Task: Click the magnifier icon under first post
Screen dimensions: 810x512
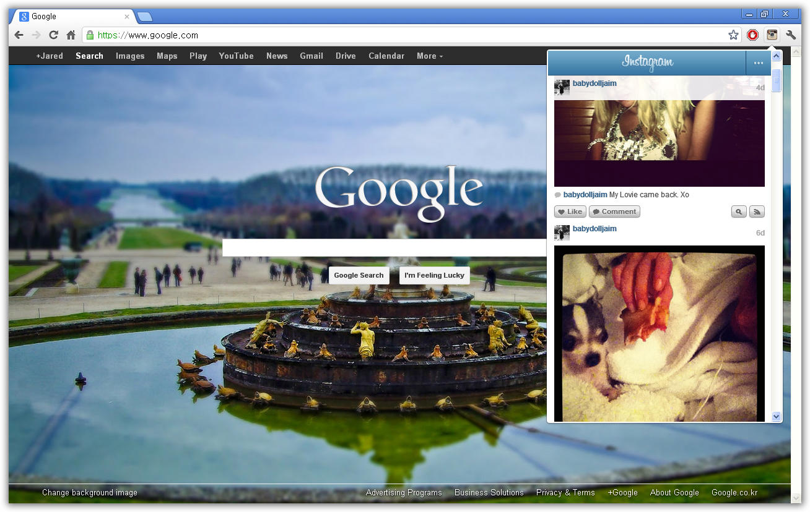Action: point(738,211)
